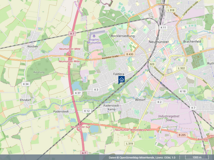Click the Padenstedt village label
This screenshot has height=160, width=214.
tap(61, 112)
